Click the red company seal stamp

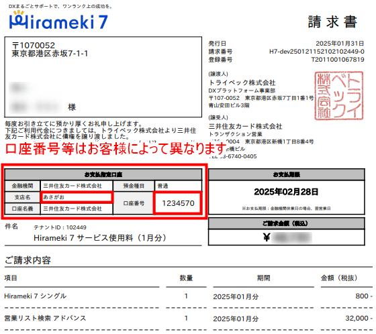click(x=339, y=96)
